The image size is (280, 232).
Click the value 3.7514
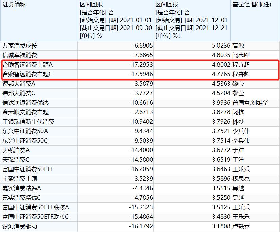(x=221, y=141)
